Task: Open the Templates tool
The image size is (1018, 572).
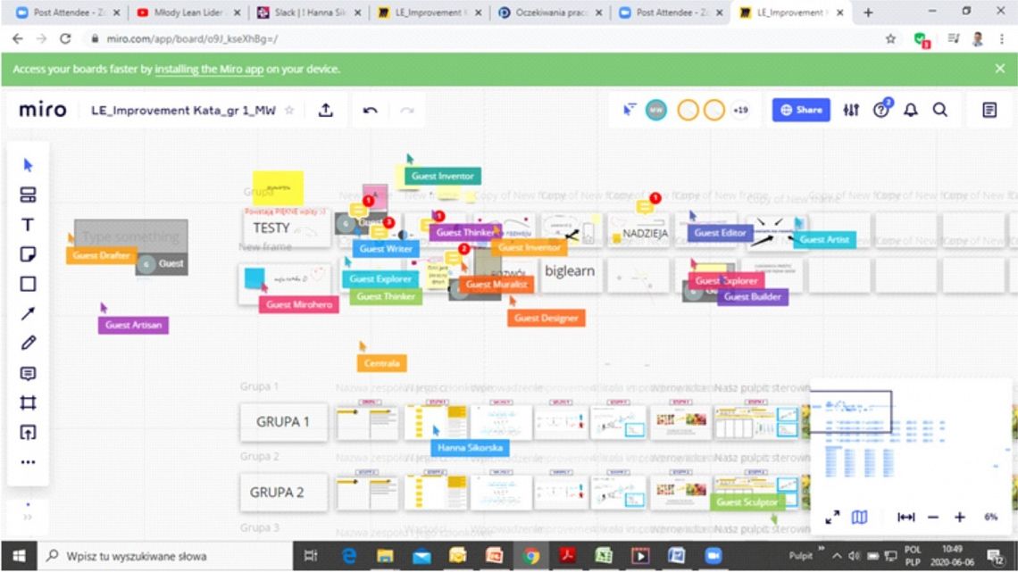Action: pyautogui.click(x=28, y=195)
